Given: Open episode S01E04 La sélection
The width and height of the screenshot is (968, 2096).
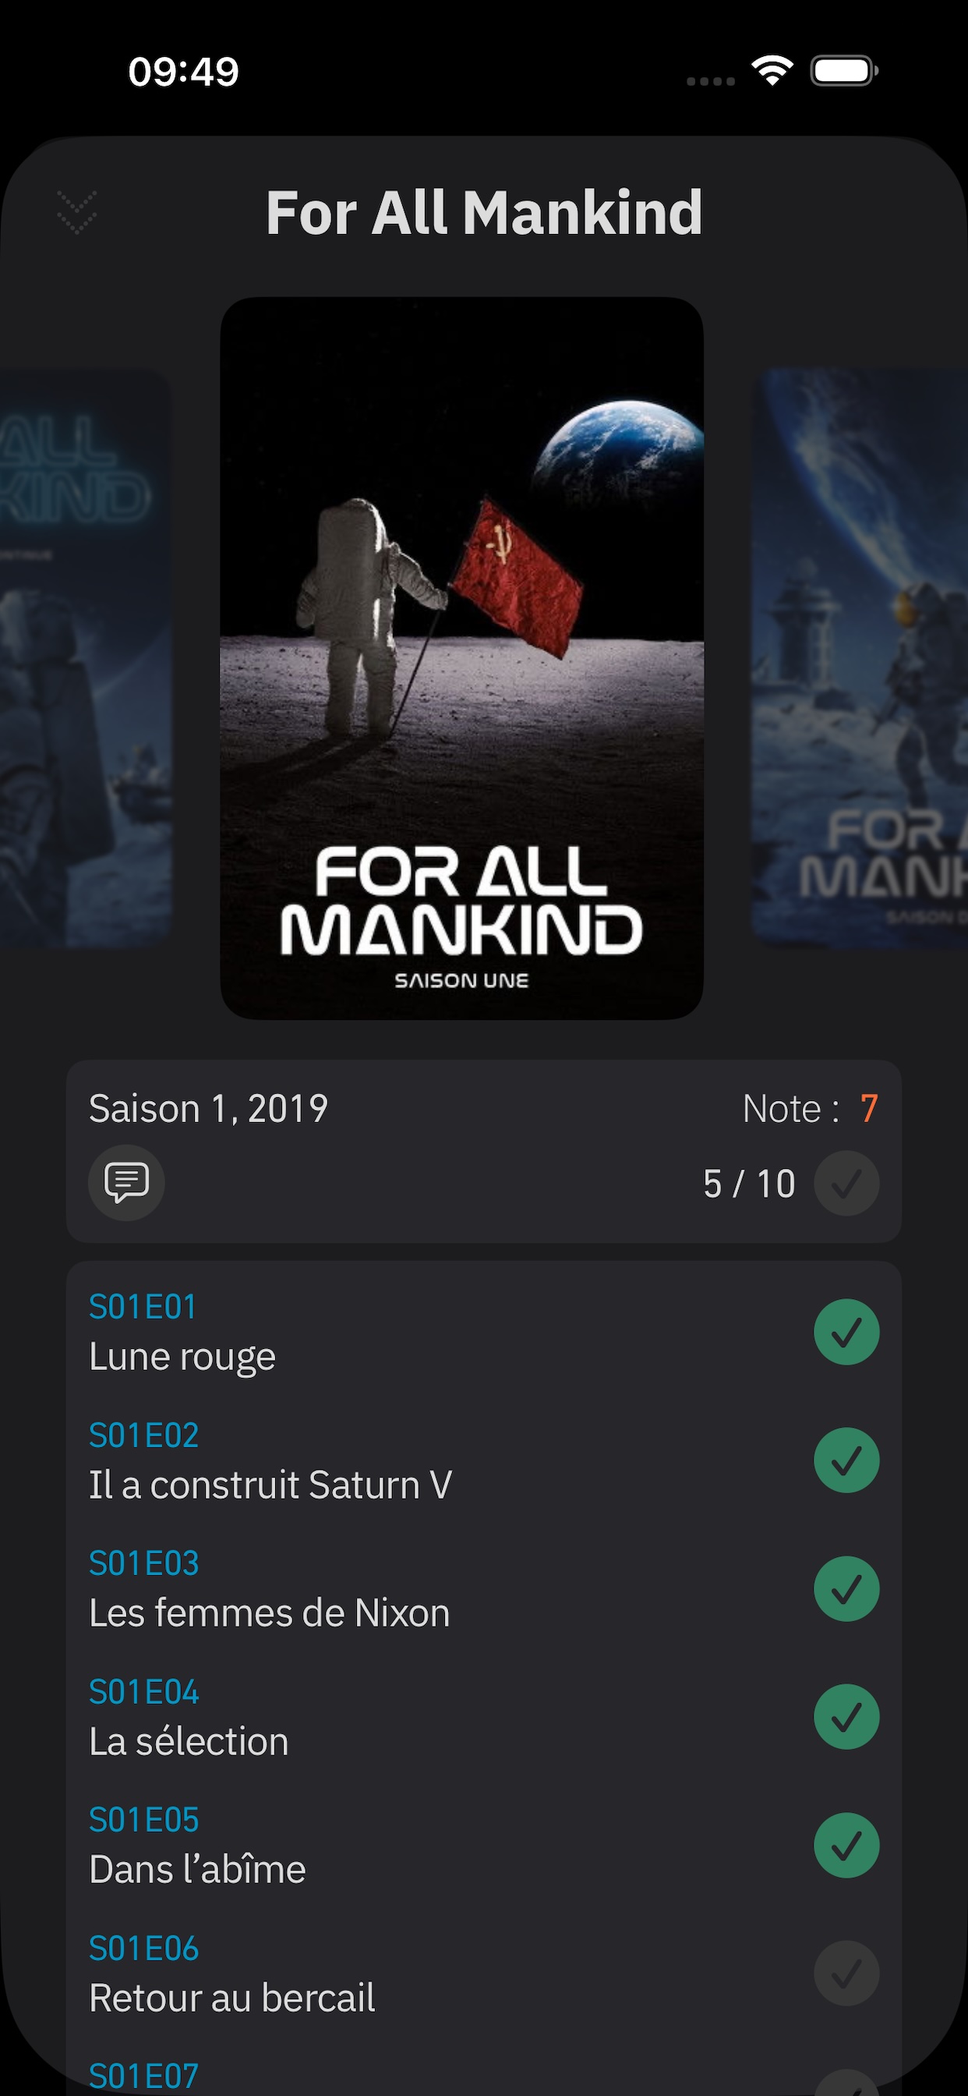Looking at the screenshot, I should coord(407,1717).
